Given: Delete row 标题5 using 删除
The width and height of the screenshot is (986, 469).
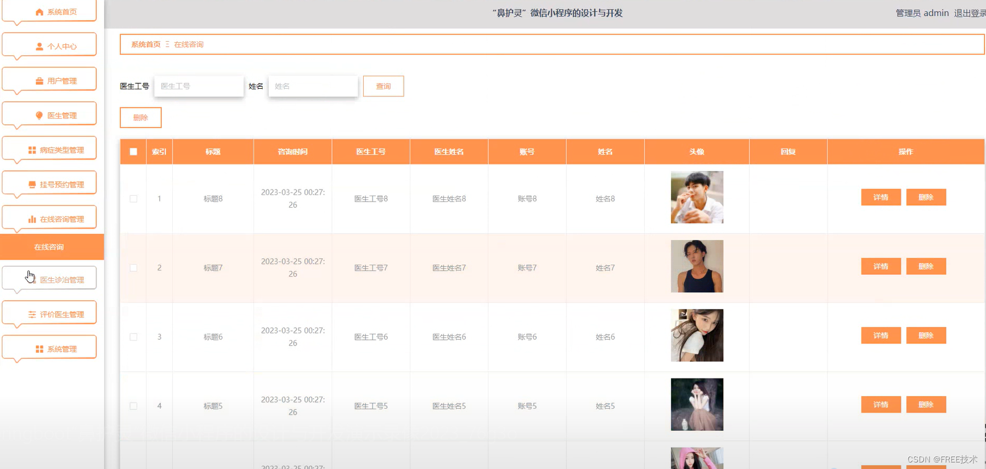Looking at the screenshot, I should [926, 404].
